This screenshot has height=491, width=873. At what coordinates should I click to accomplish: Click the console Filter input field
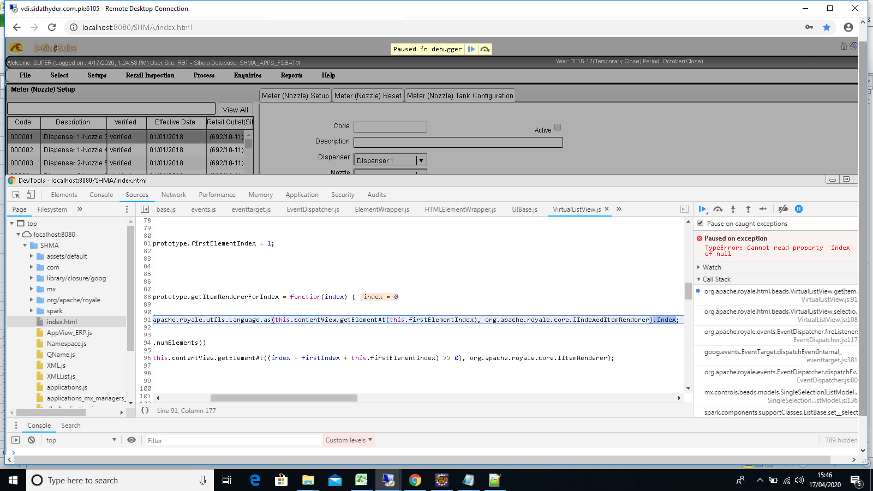(x=229, y=440)
